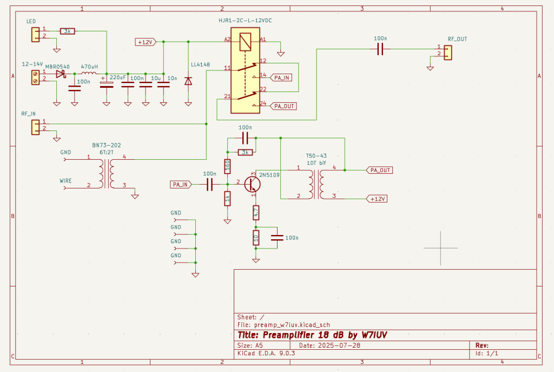Select the BN73-202 transformer symbol
The image size is (554, 372).
click(x=106, y=173)
